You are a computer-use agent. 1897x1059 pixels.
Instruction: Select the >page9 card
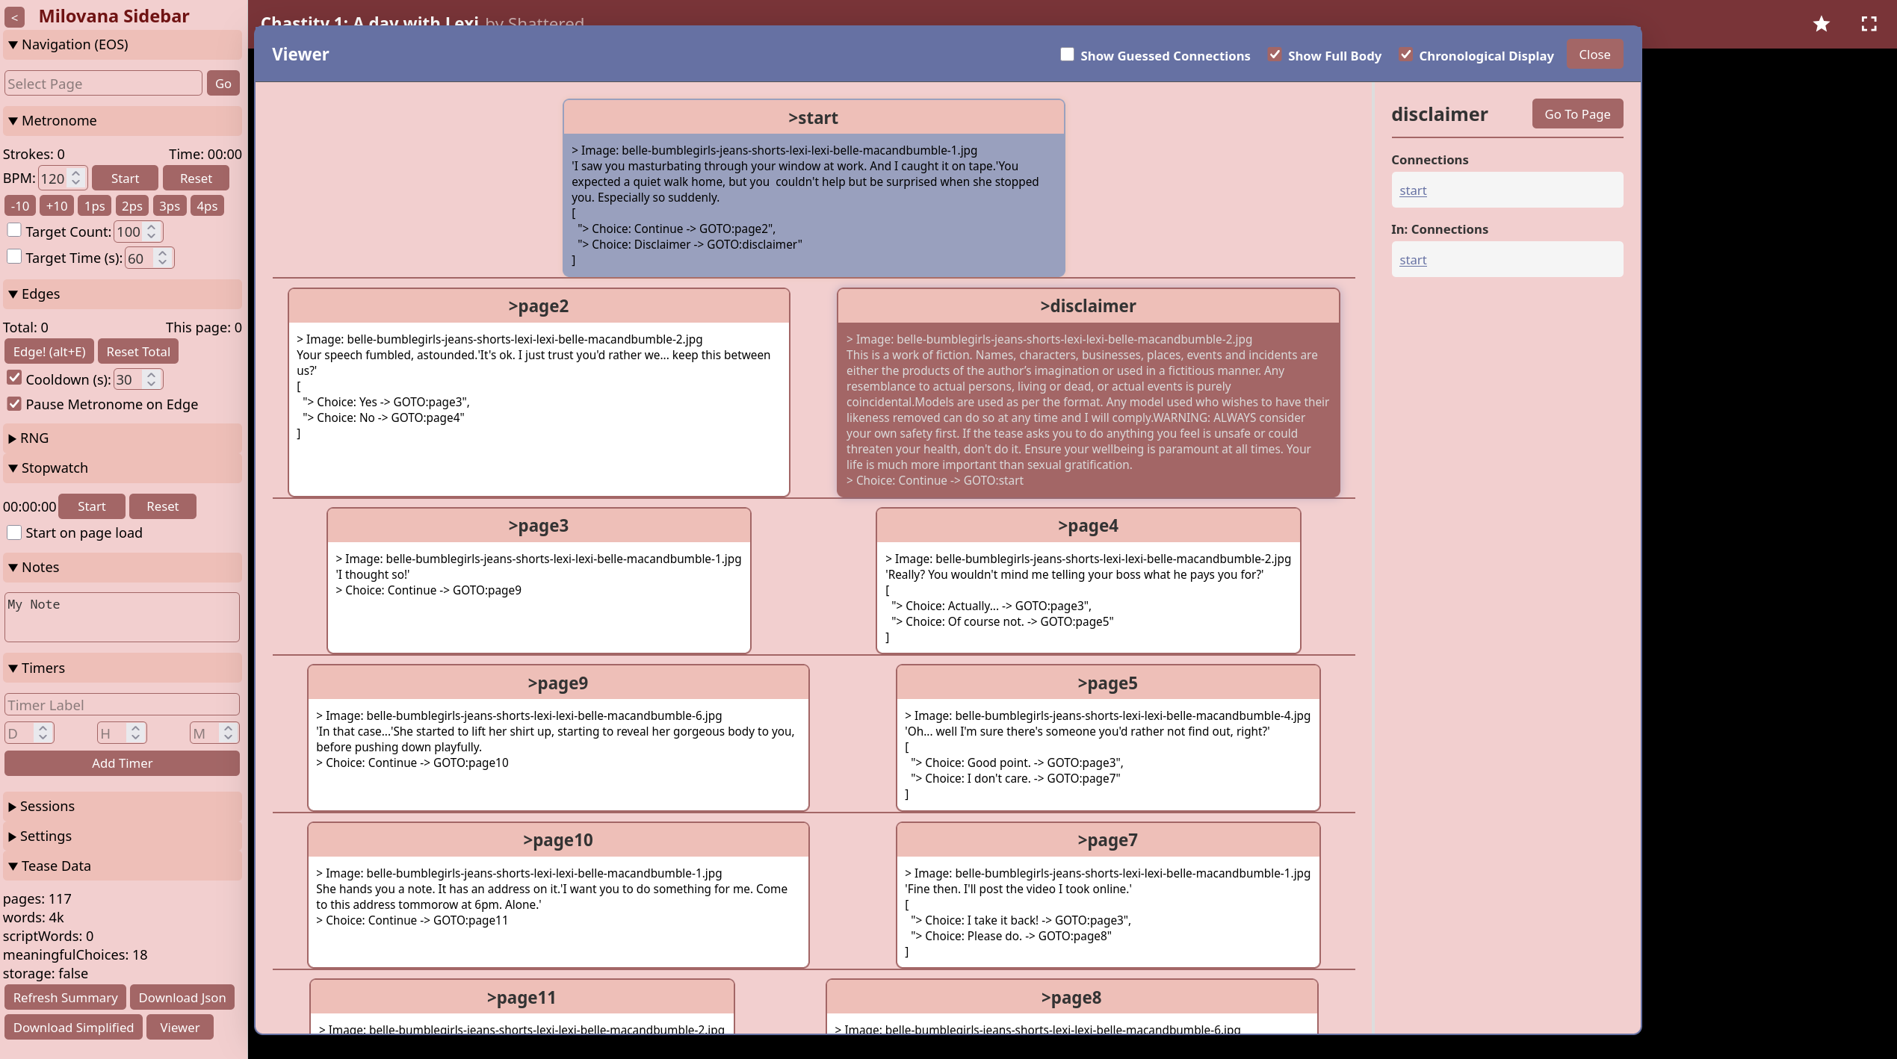(x=558, y=738)
